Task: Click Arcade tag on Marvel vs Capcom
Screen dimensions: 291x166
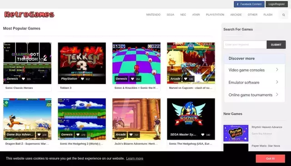Action: pos(175,78)
